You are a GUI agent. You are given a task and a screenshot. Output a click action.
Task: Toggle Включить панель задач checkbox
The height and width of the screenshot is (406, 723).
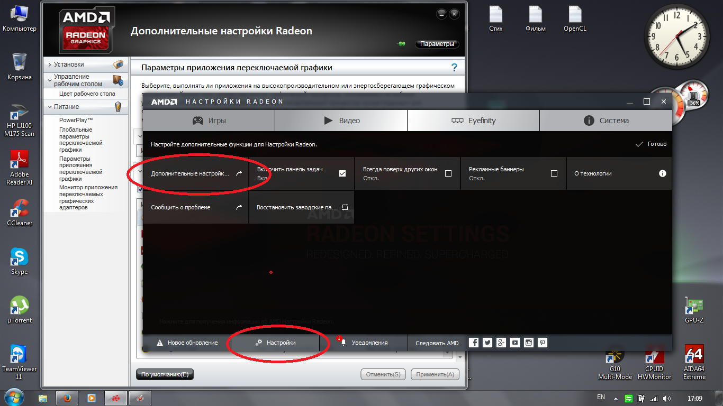pos(342,173)
